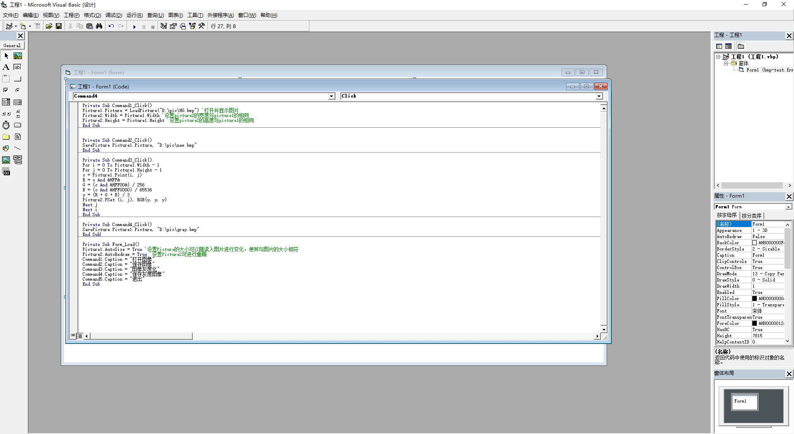This screenshot has width=794, height=434.
Task: Toggle Folders in the project panel
Action: (741, 46)
